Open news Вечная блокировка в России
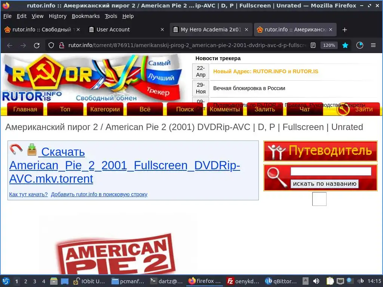Image resolution: width=383 pixels, height=287 pixels. 249,88
